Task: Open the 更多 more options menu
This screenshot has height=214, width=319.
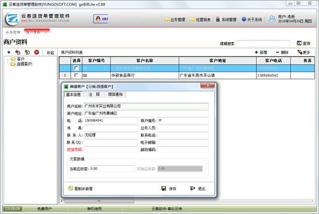Action: click(x=304, y=52)
